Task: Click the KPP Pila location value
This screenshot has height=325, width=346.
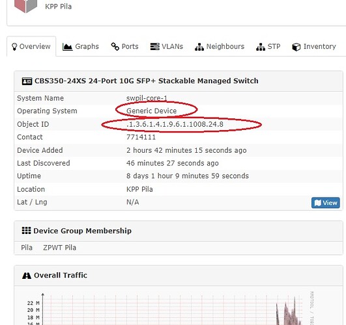Action: pos(139,189)
